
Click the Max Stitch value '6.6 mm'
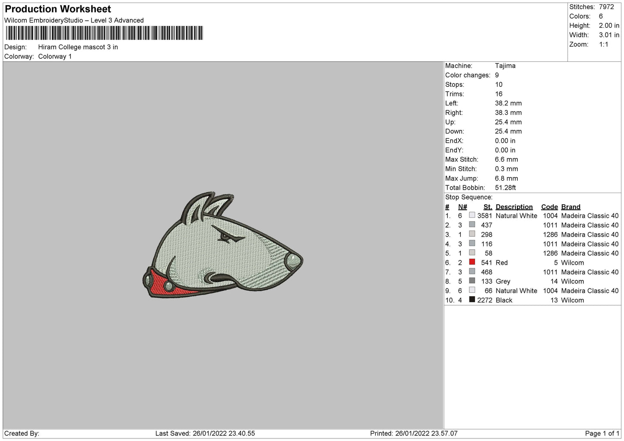point(507,159)
